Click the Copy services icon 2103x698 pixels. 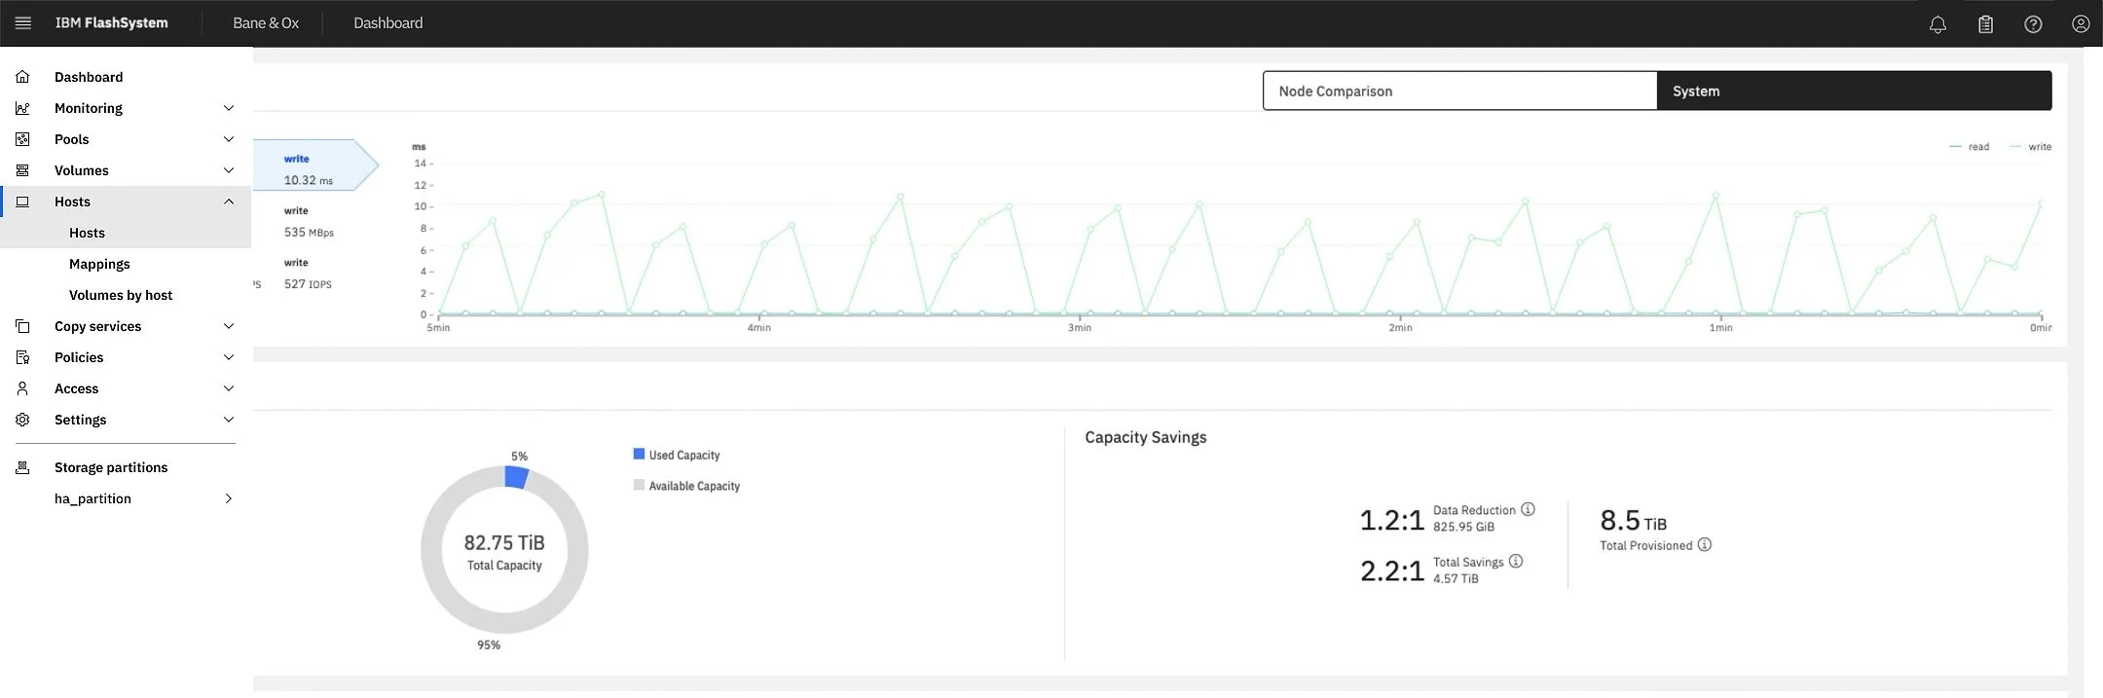(x=22, y=326)
